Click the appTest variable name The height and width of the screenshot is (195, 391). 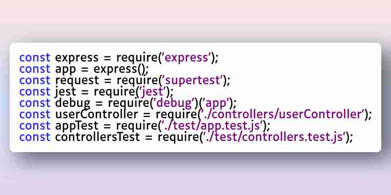coord(77,126)
